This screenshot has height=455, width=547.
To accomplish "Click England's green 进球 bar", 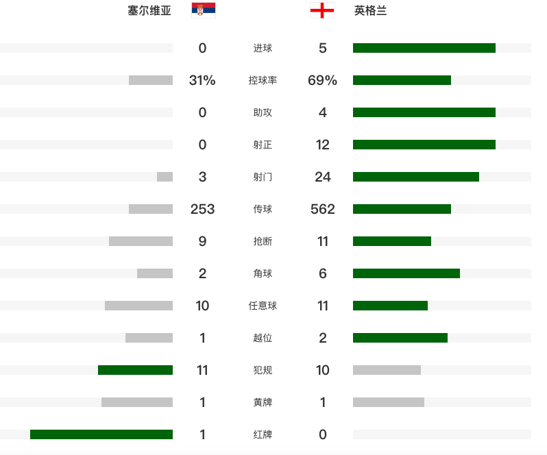I will point(424,48).
